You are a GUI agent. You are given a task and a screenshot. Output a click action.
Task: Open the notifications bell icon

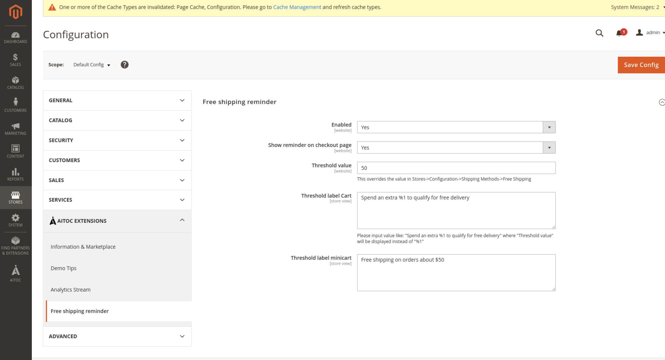619,33
